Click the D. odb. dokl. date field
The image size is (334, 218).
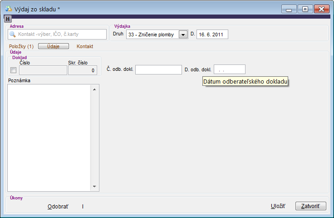229,69
